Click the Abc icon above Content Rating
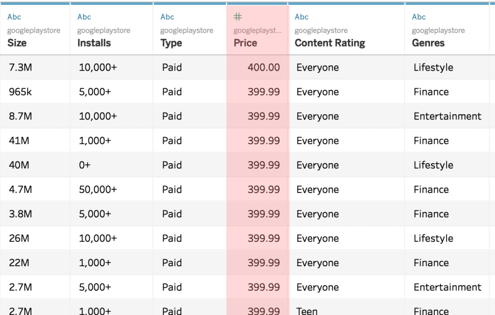This screenshot has width=495, height=315. pos(301,17)
